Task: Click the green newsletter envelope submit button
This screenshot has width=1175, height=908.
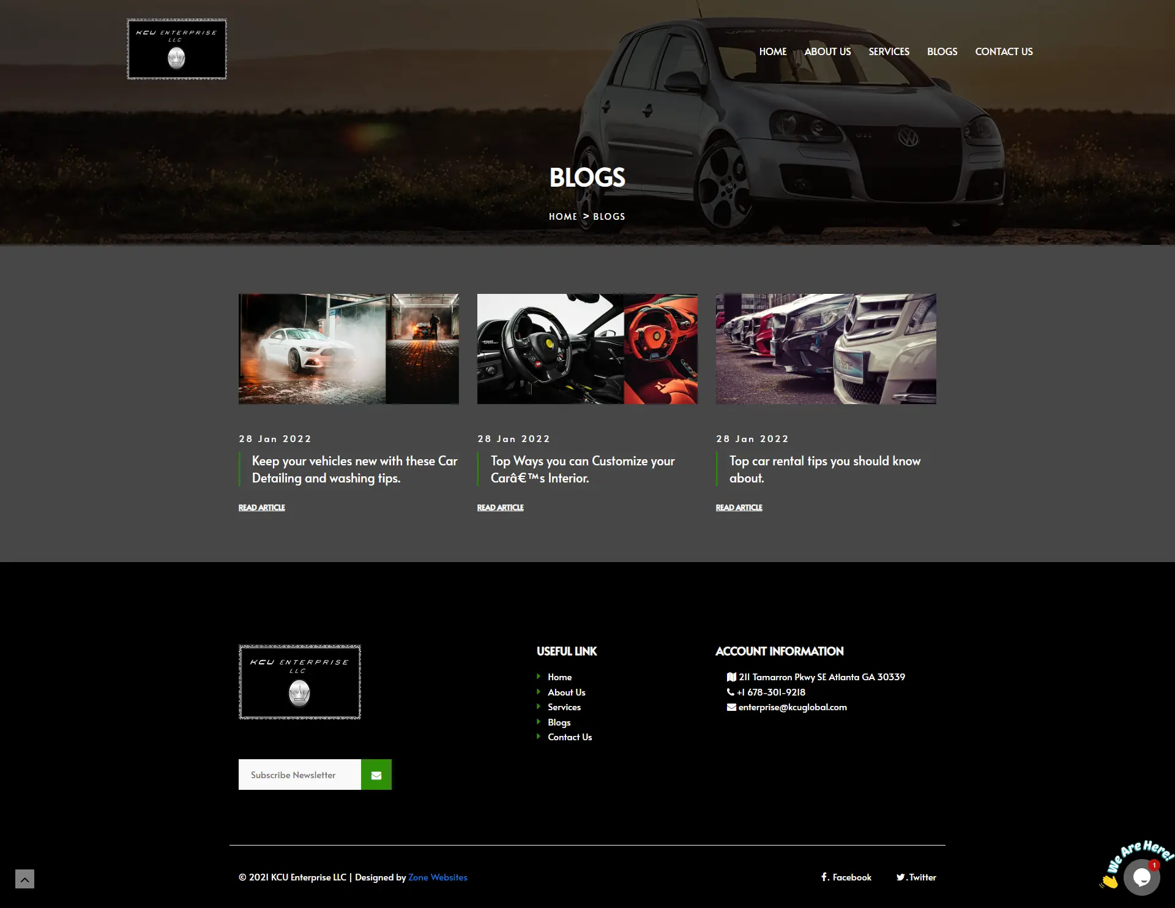Action: coord(376,775)
